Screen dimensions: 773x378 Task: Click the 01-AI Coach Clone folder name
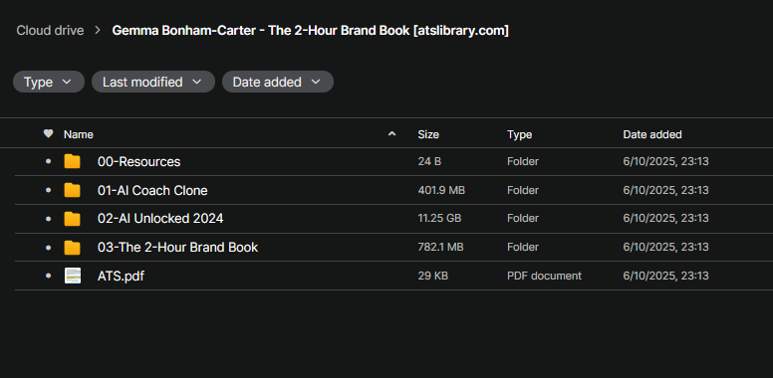(x=152, y=190)
